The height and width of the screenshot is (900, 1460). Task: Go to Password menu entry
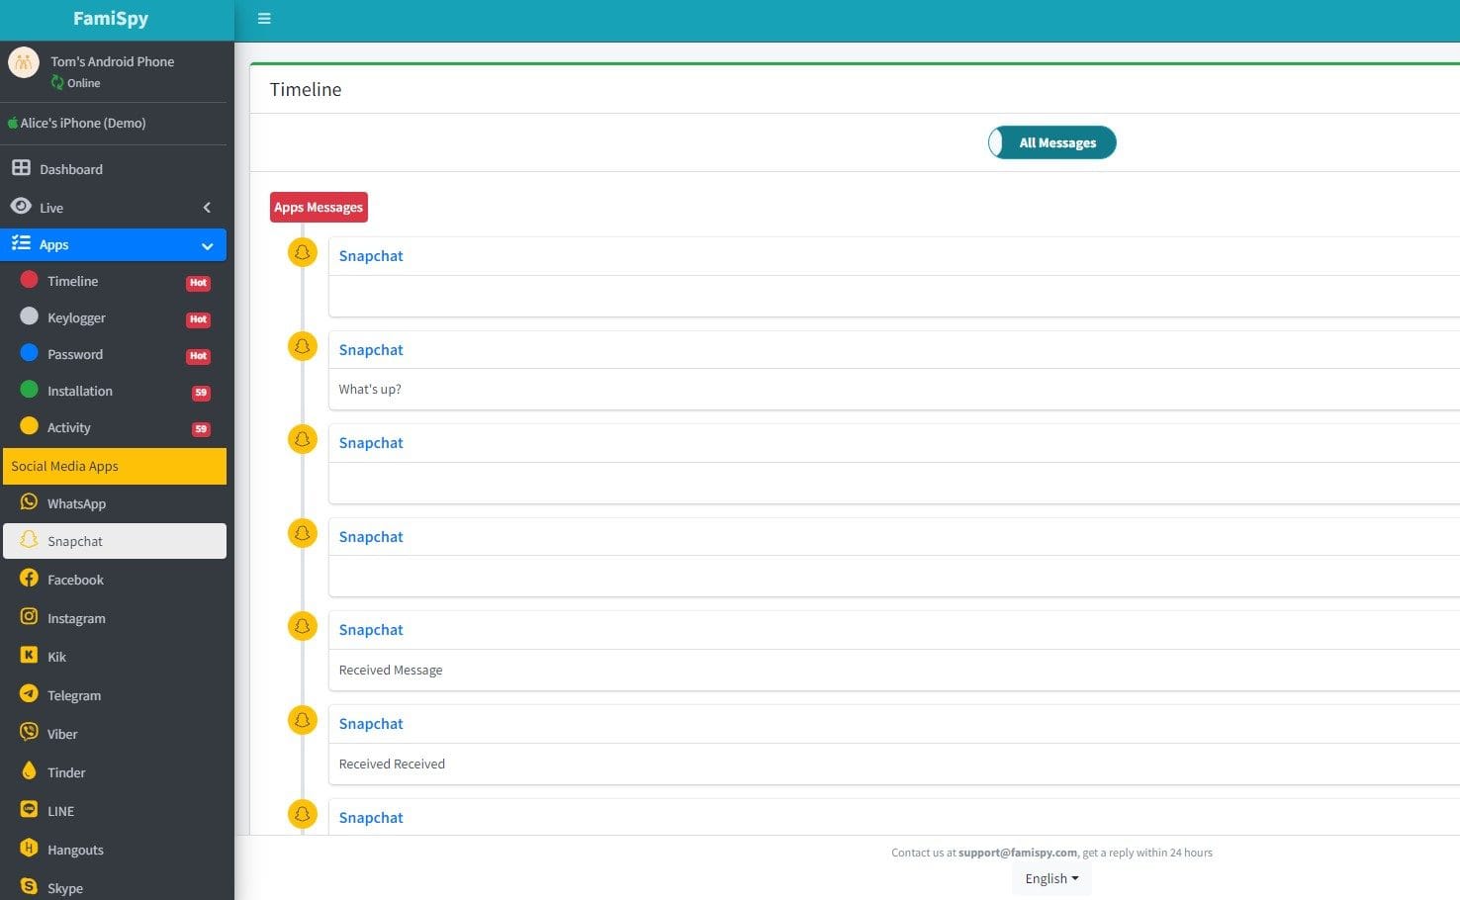(x=75, y=354)
